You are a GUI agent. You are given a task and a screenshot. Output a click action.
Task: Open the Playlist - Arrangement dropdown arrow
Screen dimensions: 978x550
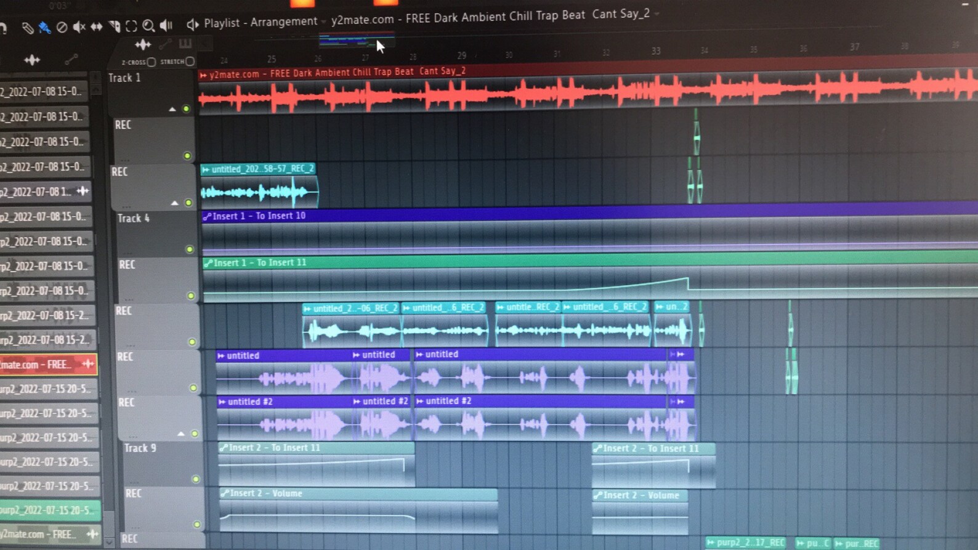tap(323, 22)
